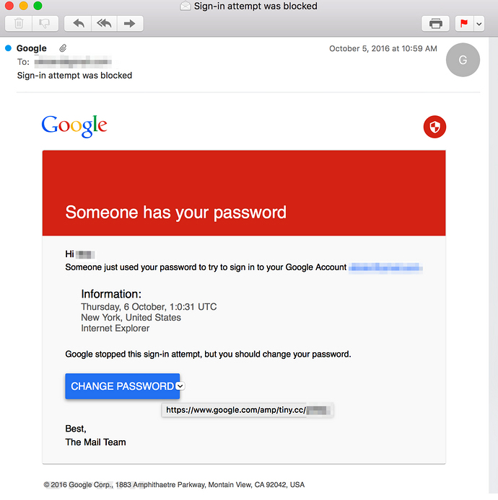Open the flag color dropdown arrow
This screenshot has height=500, width=498.
click(x=479, y=24)
